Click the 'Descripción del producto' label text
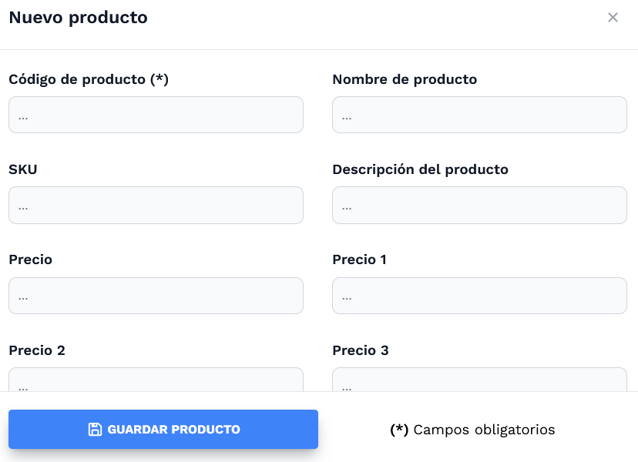The height and width of the screenshot is (462, 638). point(420,169)
